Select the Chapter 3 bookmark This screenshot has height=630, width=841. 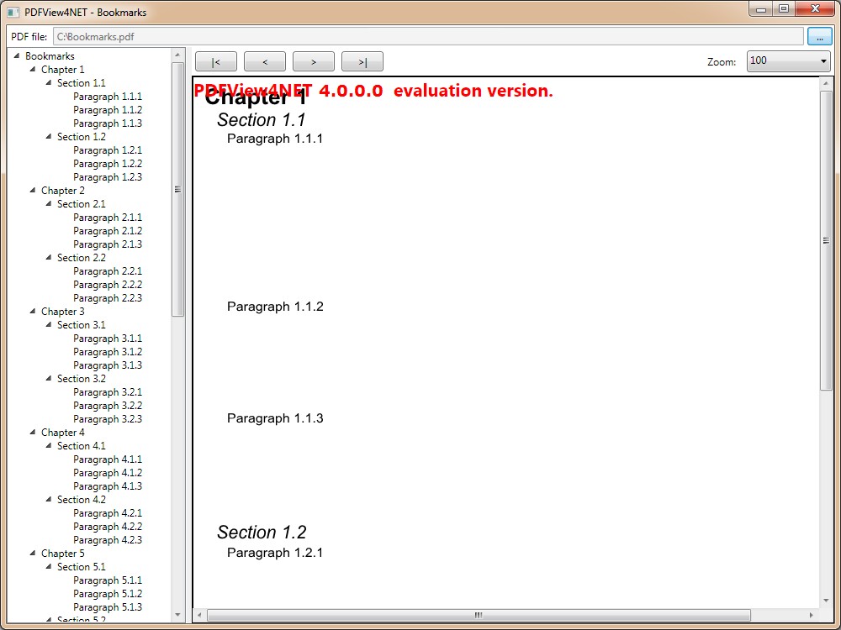pos(63,312)
